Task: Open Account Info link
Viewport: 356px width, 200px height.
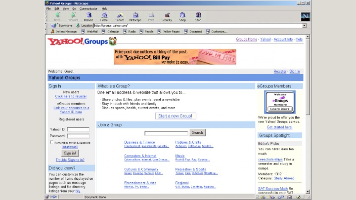Action: (283, 39)
